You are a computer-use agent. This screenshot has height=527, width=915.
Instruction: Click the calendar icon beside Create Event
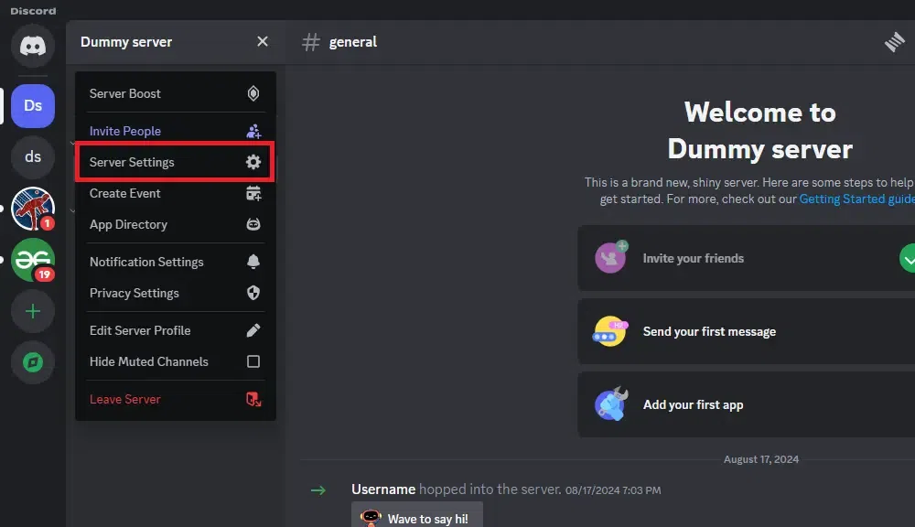point(253,193)
